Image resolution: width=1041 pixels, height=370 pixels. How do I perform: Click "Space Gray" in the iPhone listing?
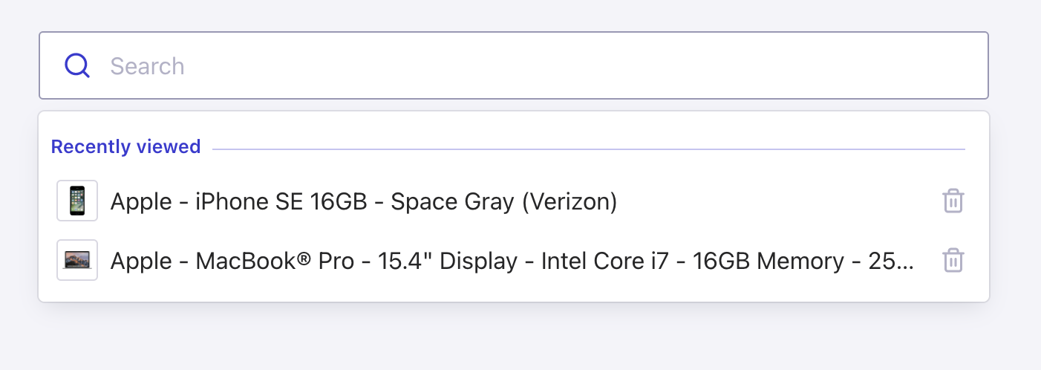[452, 201]
